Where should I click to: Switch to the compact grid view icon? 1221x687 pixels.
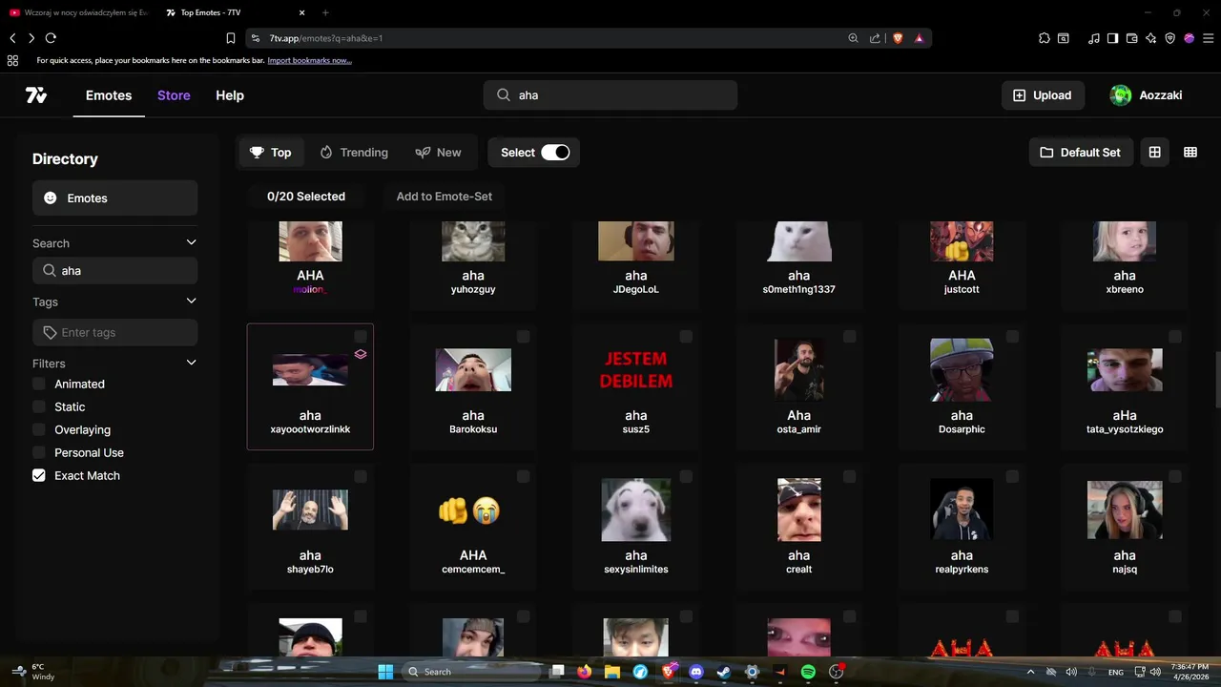(1190, 153)
